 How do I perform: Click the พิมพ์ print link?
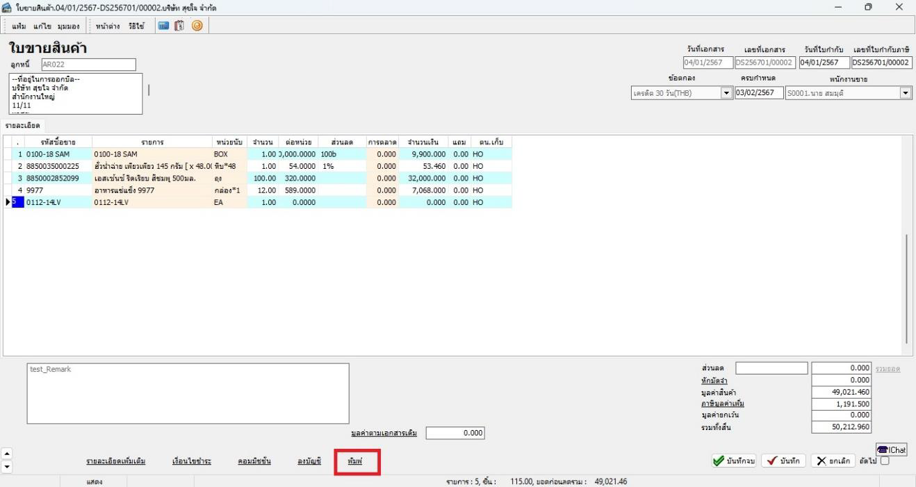[x=354, y=461]
